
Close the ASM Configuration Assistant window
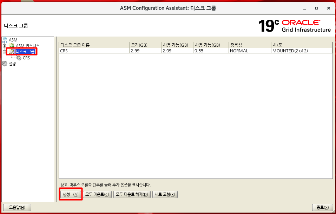click(x=329, y=8)
